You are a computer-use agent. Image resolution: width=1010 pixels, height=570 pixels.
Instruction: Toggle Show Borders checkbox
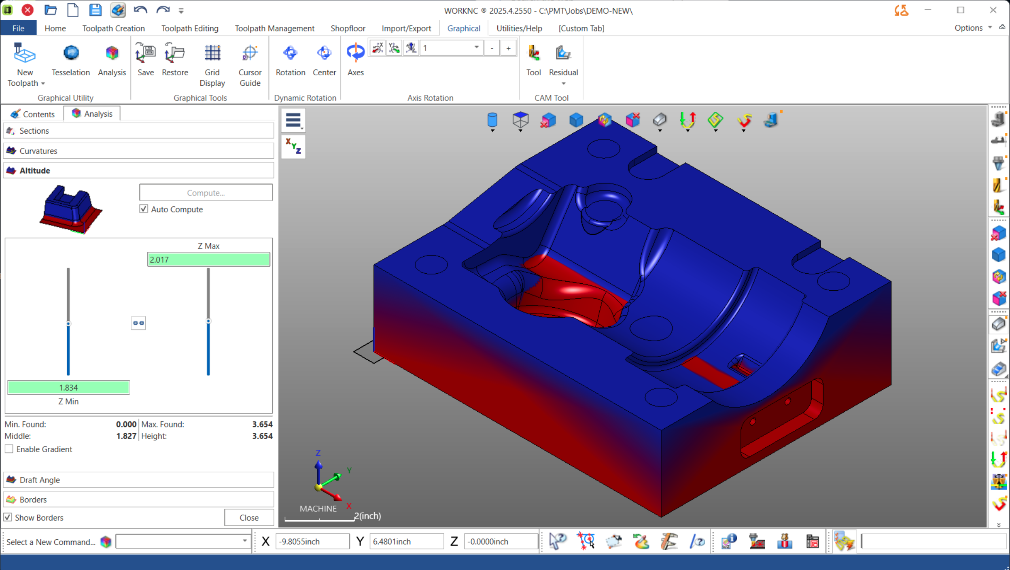point(8,517)
